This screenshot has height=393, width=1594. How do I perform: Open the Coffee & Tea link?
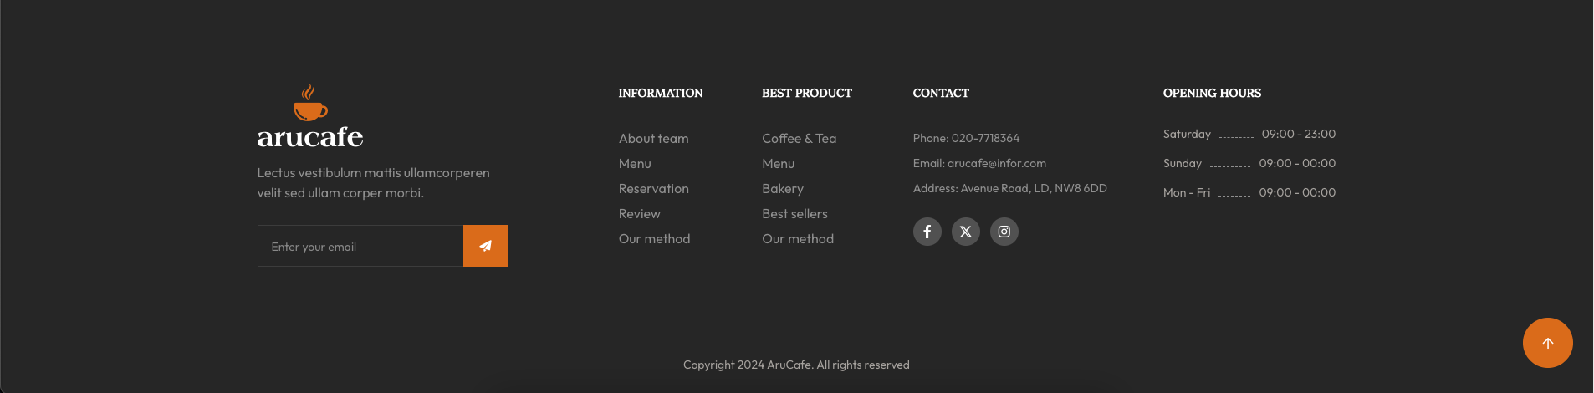point(799,139)
